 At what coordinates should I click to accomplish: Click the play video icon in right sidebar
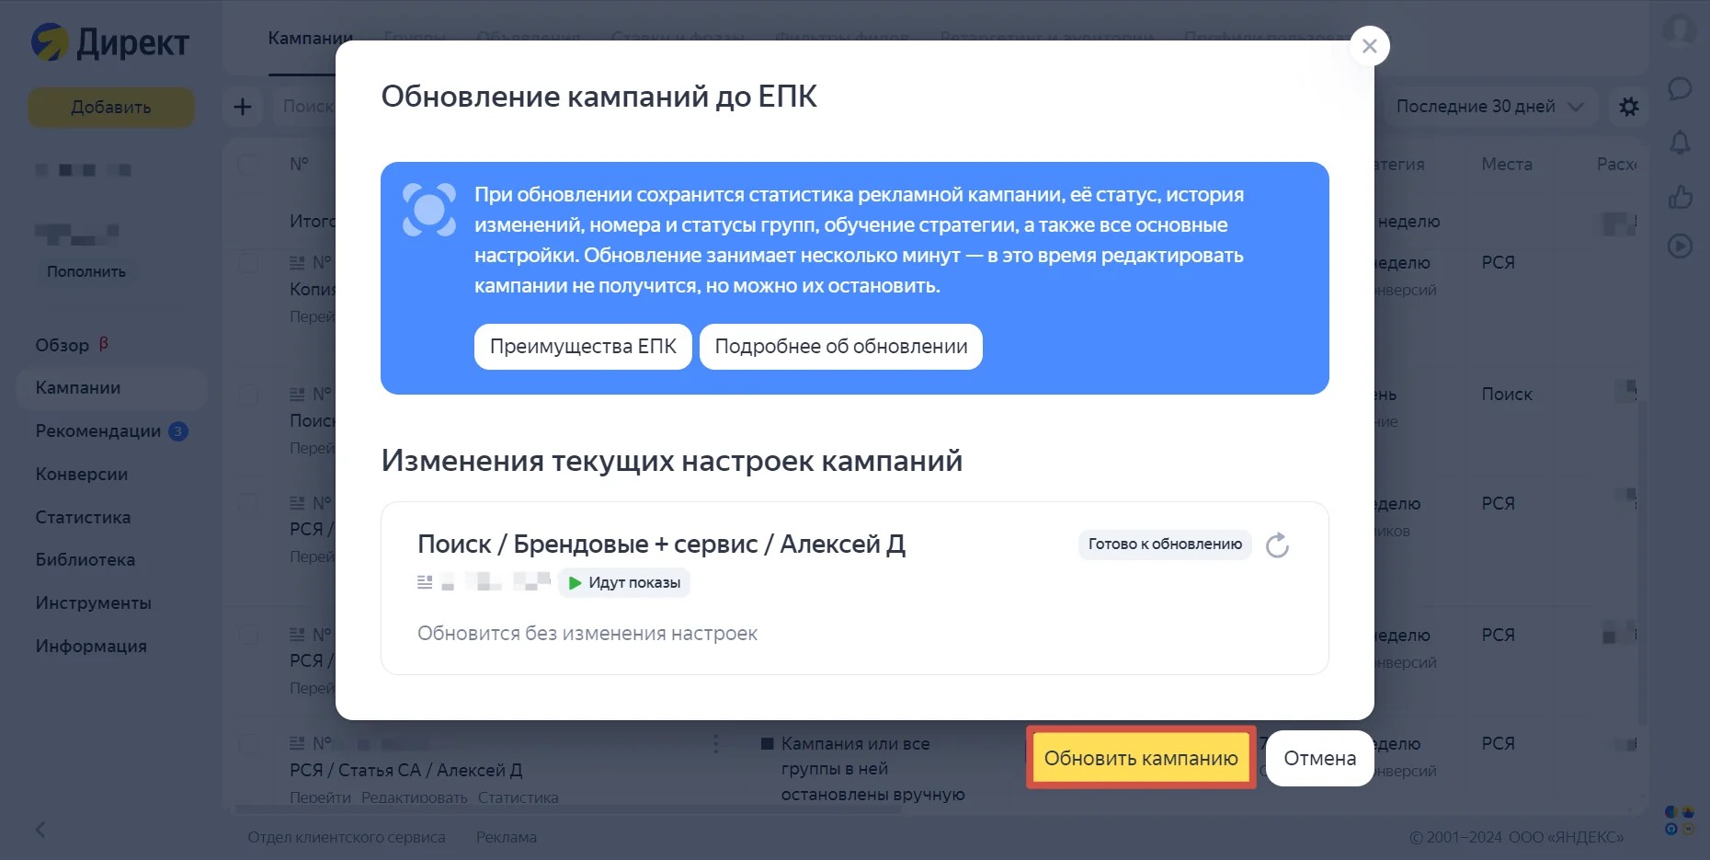coord(1680,246)
